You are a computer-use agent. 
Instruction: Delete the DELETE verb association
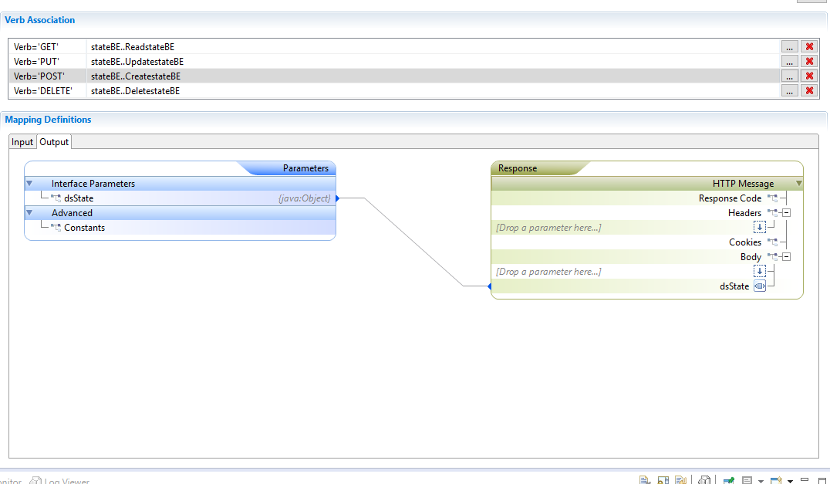click(809, 91)
